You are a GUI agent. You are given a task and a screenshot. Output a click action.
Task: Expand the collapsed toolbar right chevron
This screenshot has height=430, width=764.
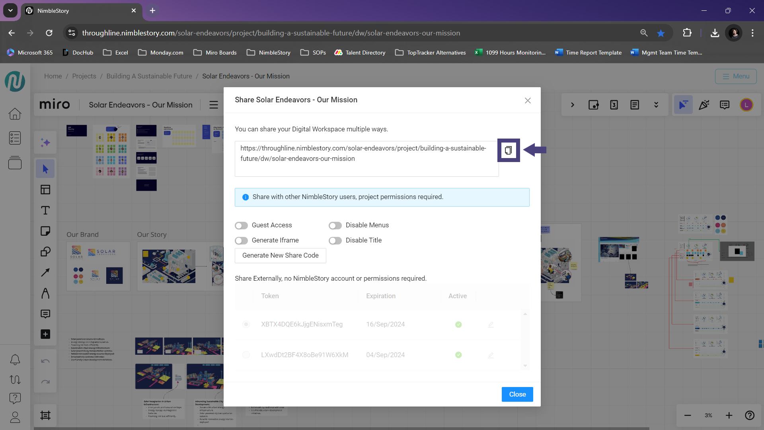pos(573,105)
